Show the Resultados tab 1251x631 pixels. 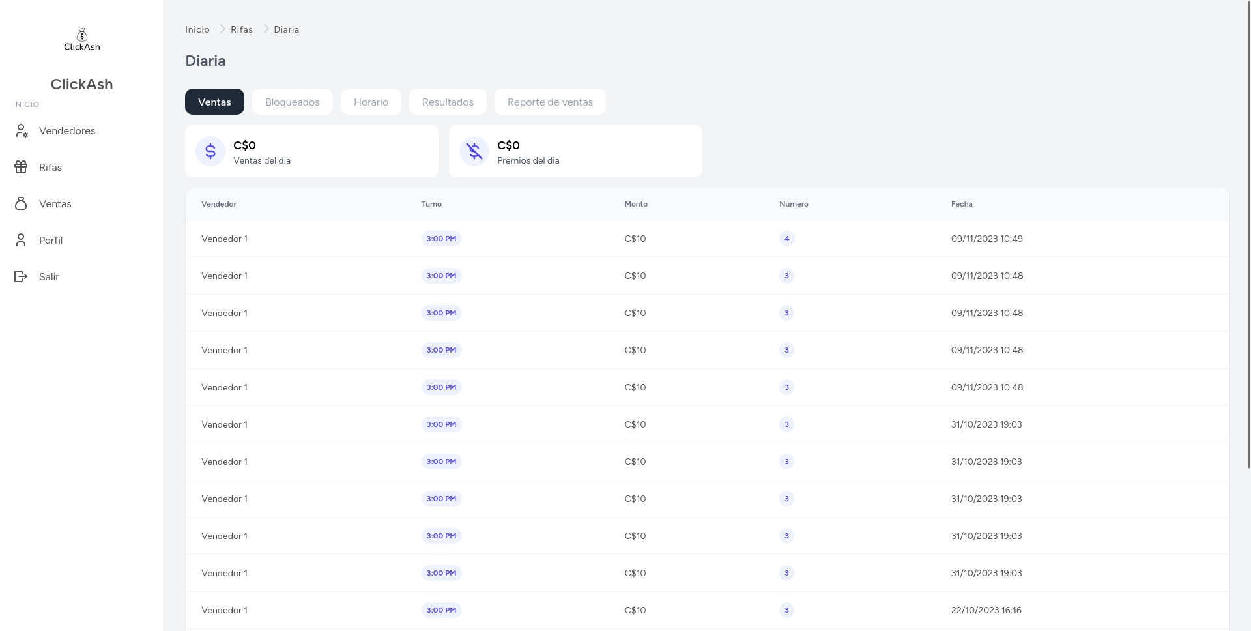(x=448, y=102)
